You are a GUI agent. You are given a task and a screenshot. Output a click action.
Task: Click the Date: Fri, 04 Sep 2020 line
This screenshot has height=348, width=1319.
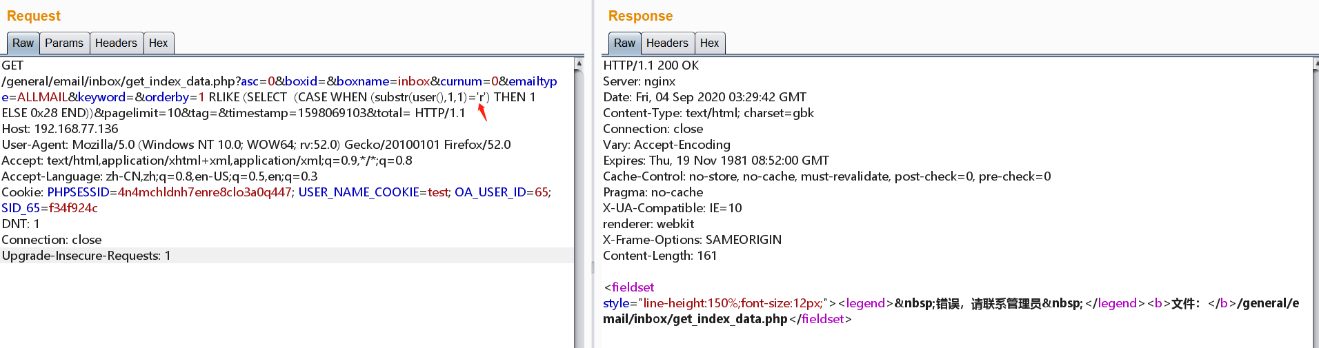pos(704,97)
